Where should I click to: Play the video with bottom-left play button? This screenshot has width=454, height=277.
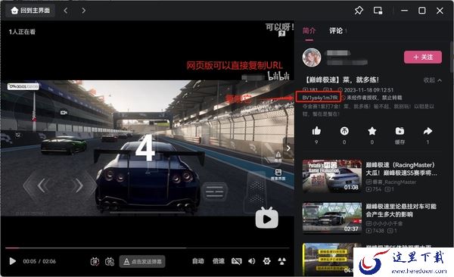click(12, 261)
